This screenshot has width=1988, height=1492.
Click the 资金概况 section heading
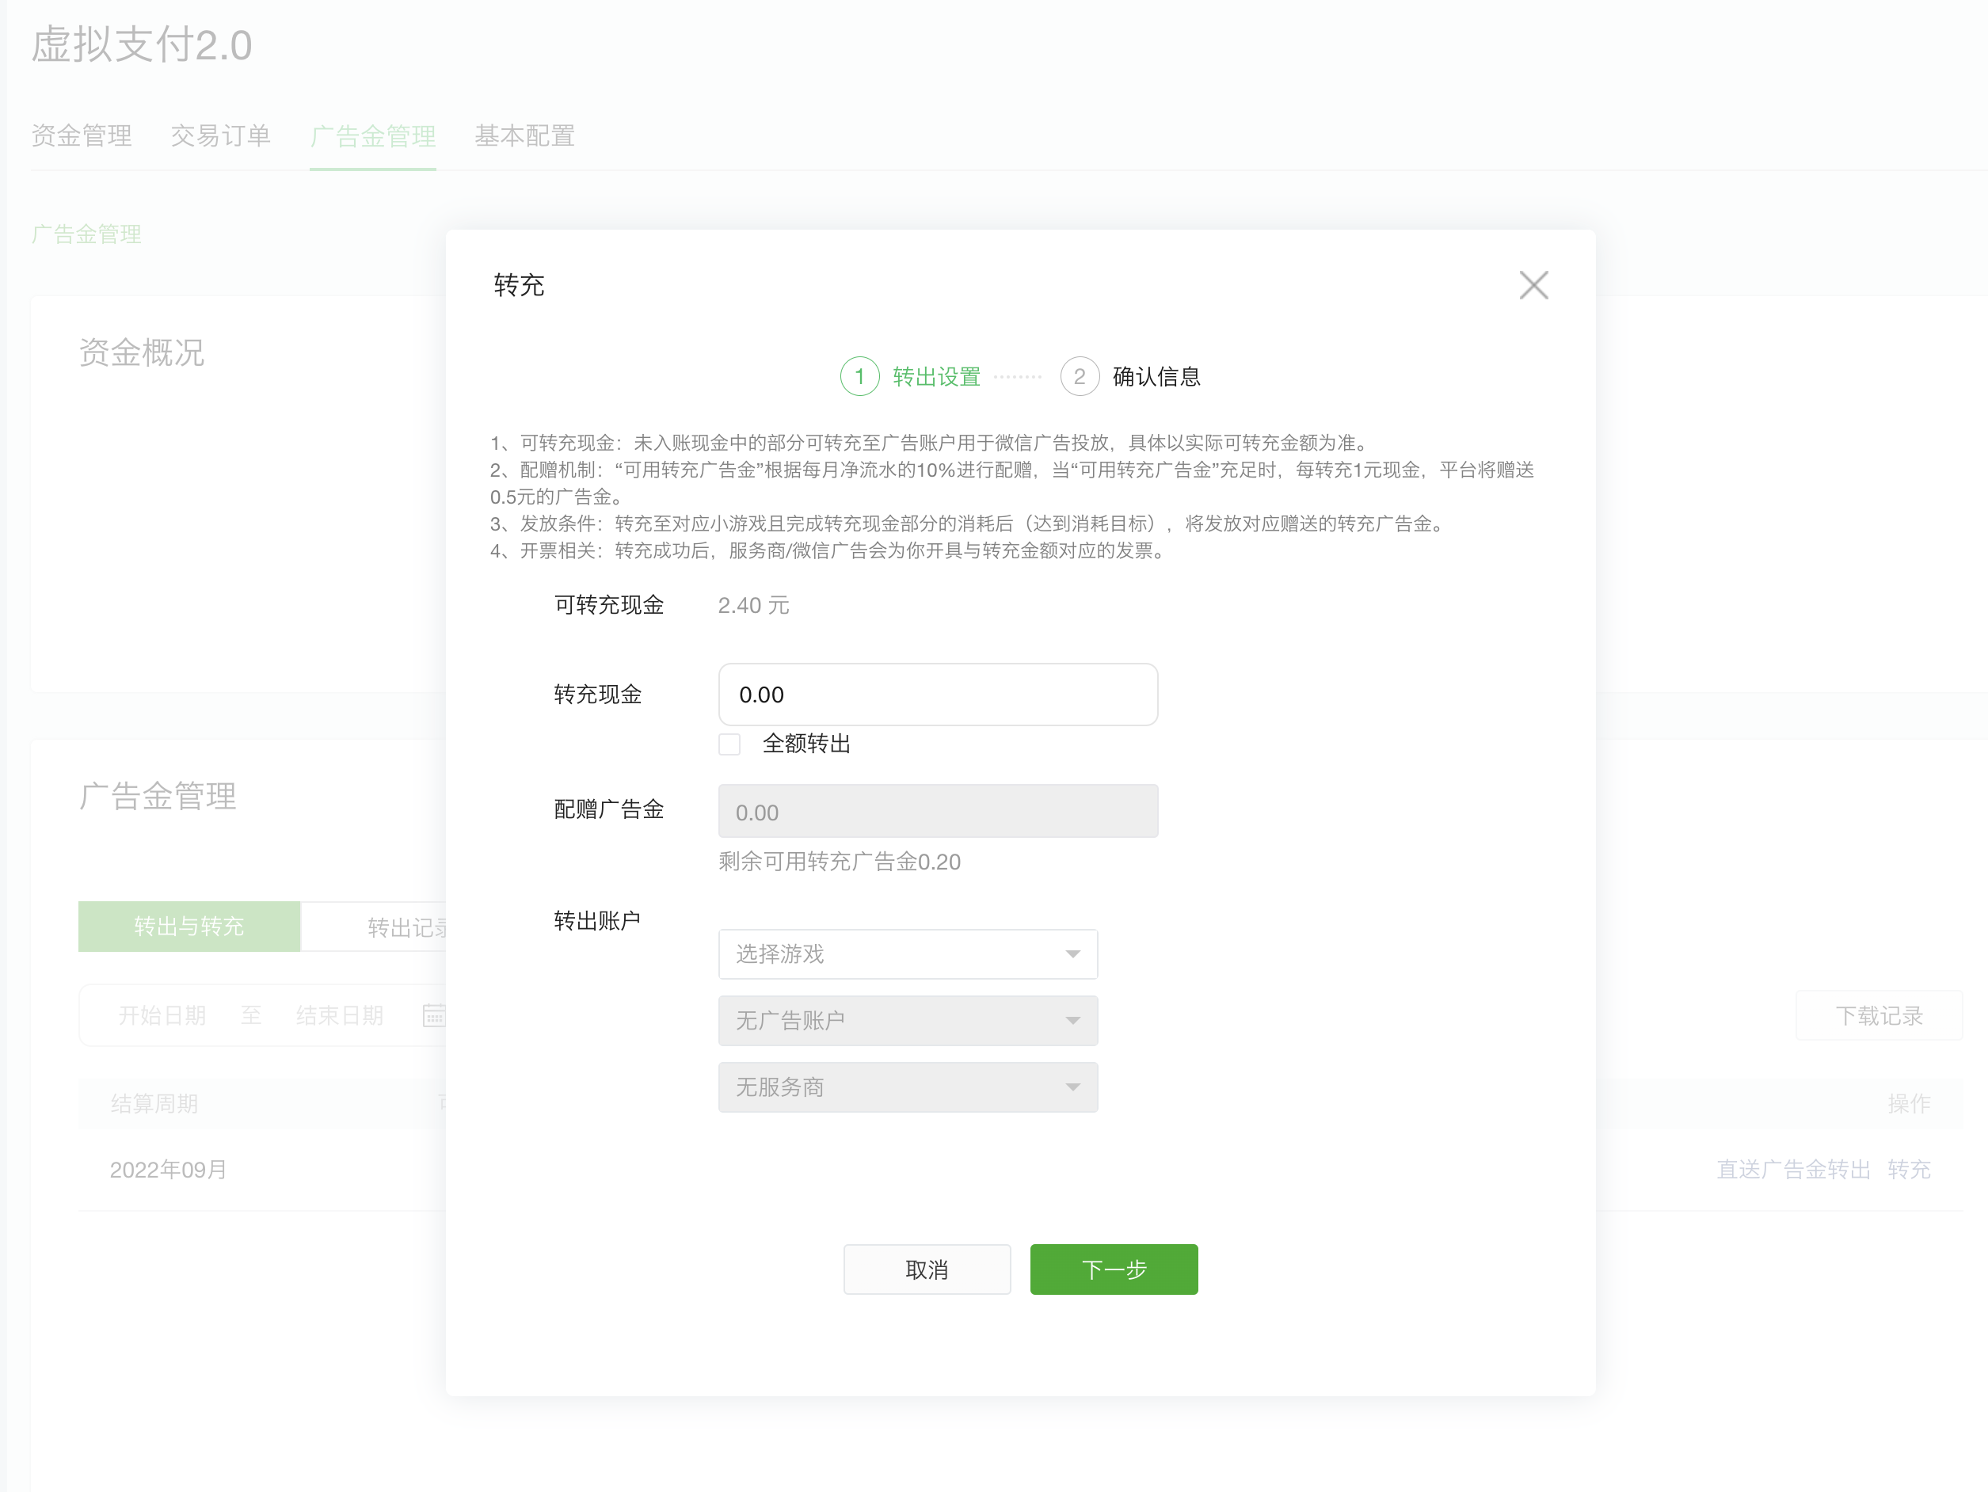(142, 352)
